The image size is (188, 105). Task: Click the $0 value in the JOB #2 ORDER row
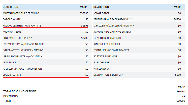[x=179, y=13]
